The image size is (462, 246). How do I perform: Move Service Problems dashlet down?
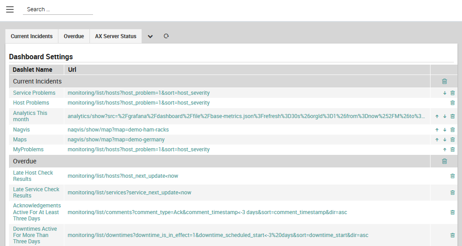[444, 93]
